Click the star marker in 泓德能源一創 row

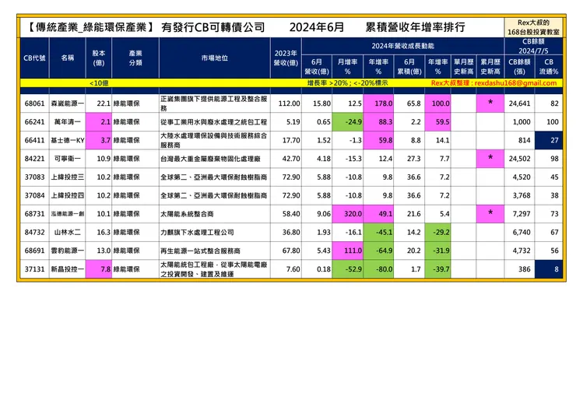point(490,214)
